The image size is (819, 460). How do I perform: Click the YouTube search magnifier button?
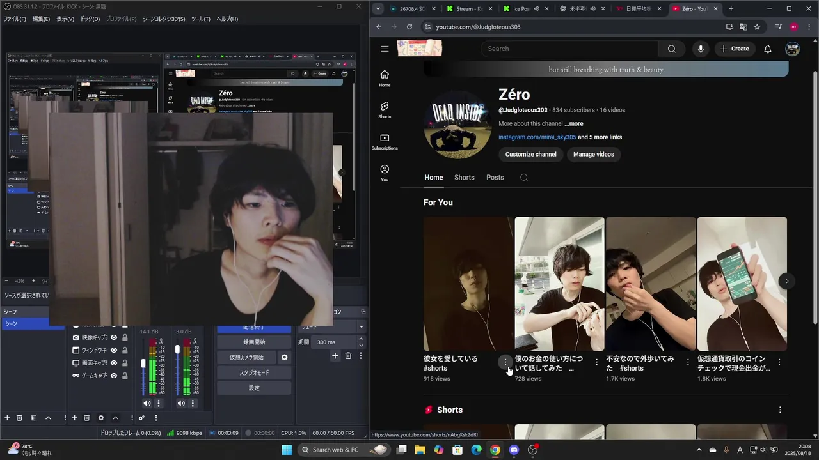[x=671, y=49]
